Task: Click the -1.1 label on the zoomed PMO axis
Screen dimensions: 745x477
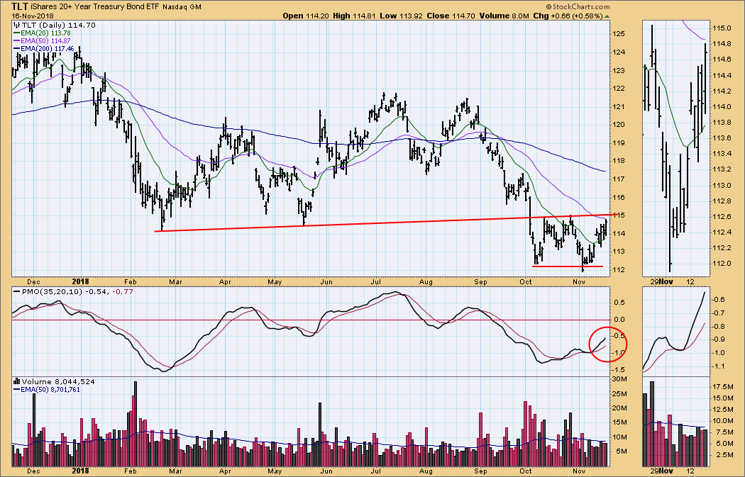Action: pyautogui.click(x=718, y=366)
